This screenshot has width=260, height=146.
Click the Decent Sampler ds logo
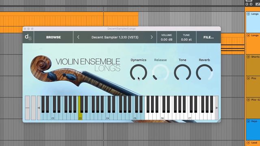pos(28,37)
